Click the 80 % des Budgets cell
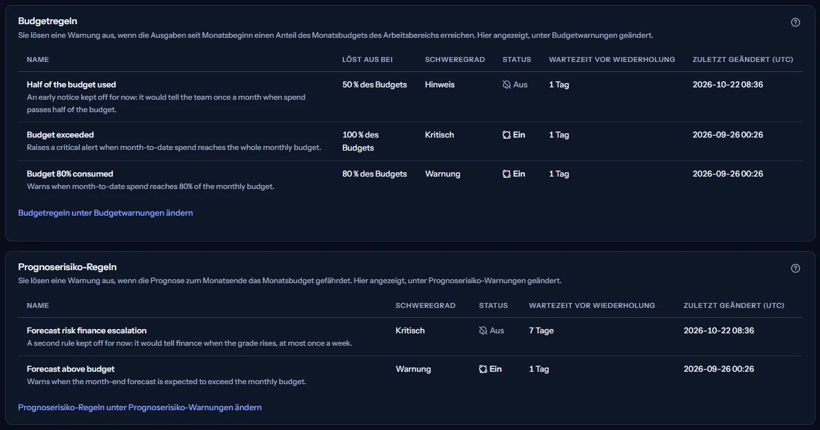The height and width of the screenshot is (430, 820). point(375,174)
